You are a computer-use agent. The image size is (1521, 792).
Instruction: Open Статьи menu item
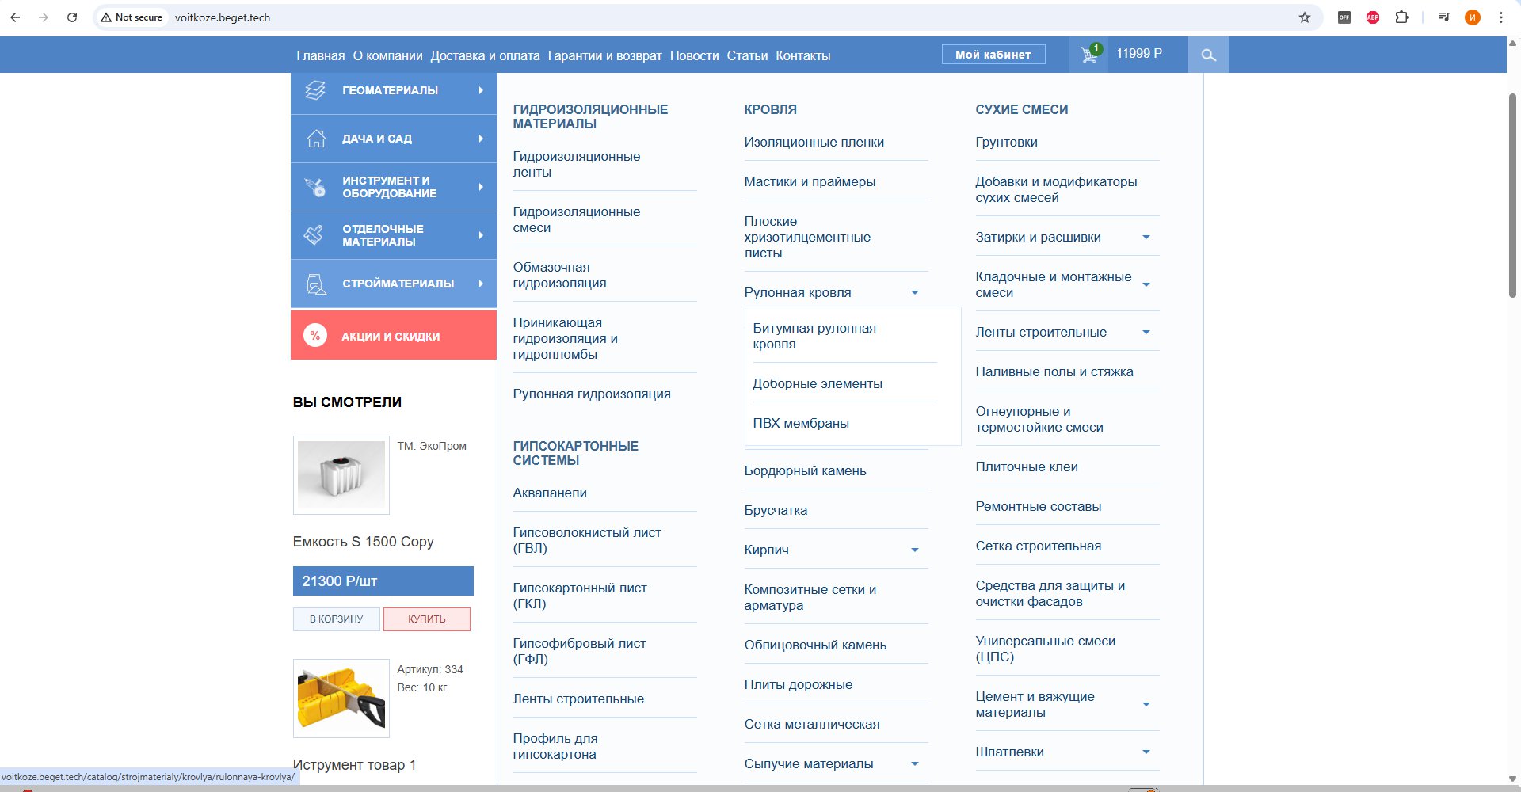coord(747,55)
